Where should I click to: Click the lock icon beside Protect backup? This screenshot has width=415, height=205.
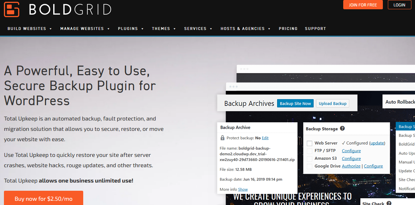pyautogui.click(x=222, y=138)
